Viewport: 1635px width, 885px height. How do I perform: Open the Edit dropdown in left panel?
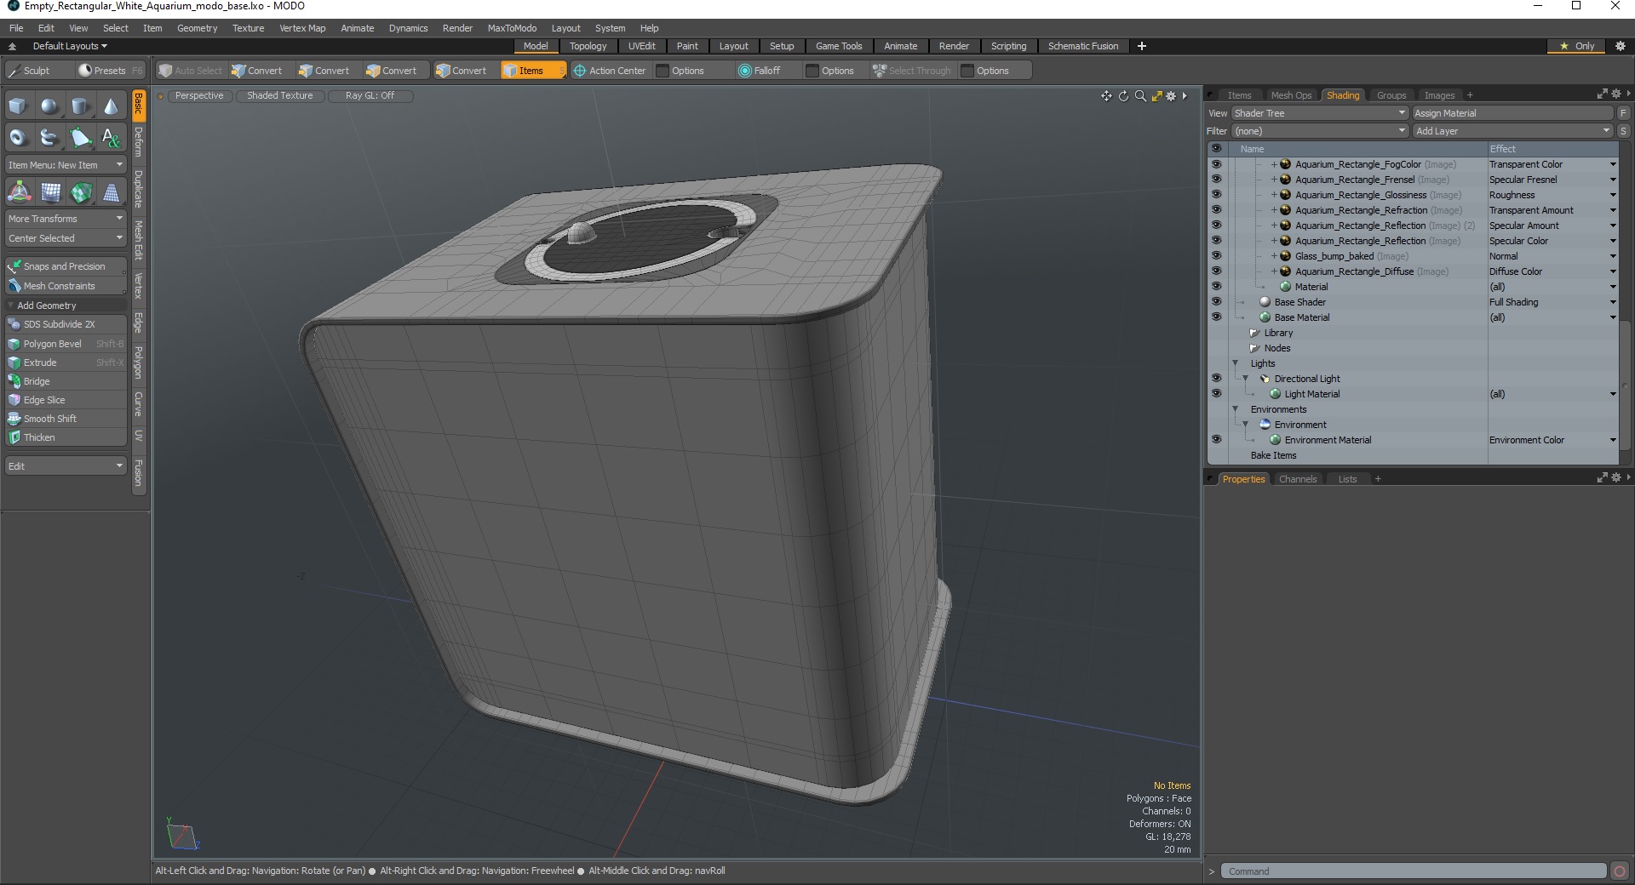coord(66,466)
